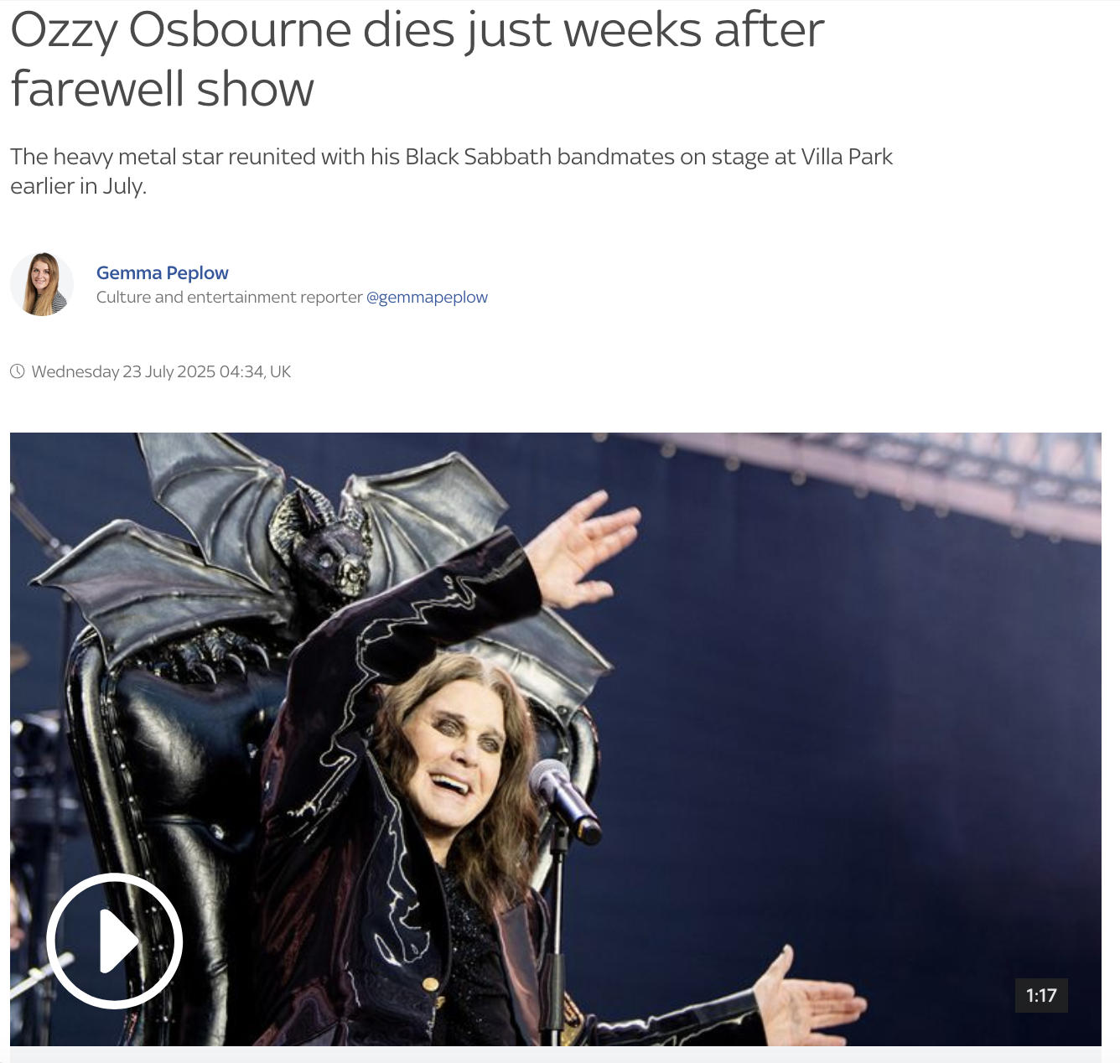Click the 1:17 video duration badge
Screen dimensions: 1120x1063
(1041, 995)
